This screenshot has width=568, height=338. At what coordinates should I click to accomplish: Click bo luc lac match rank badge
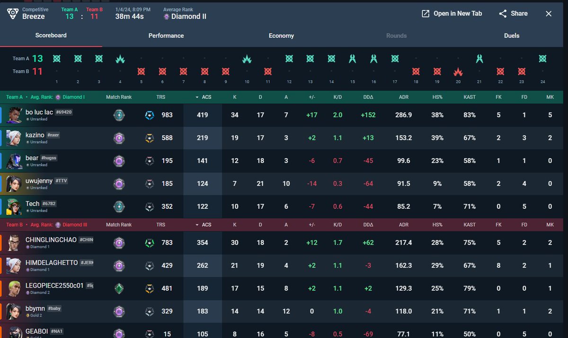119,115
